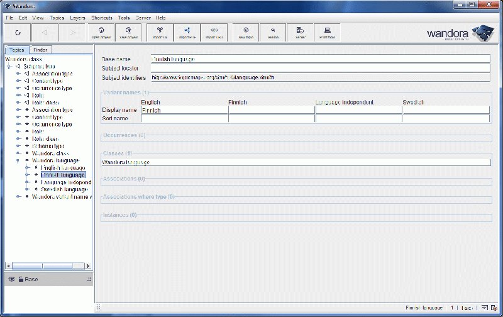Click the forward navigation arrow
This screenshot has height=317, width=503.
tap(73, 31)
